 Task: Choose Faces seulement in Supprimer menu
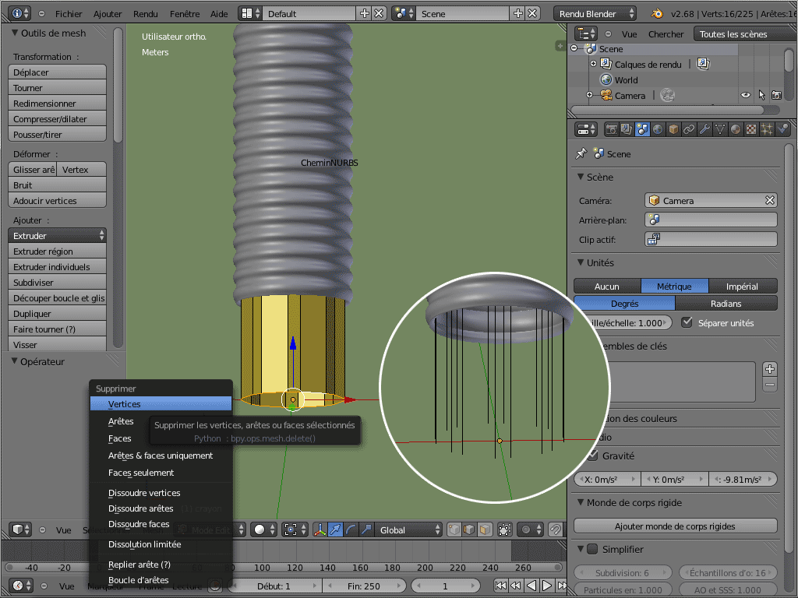coord(161,473)
